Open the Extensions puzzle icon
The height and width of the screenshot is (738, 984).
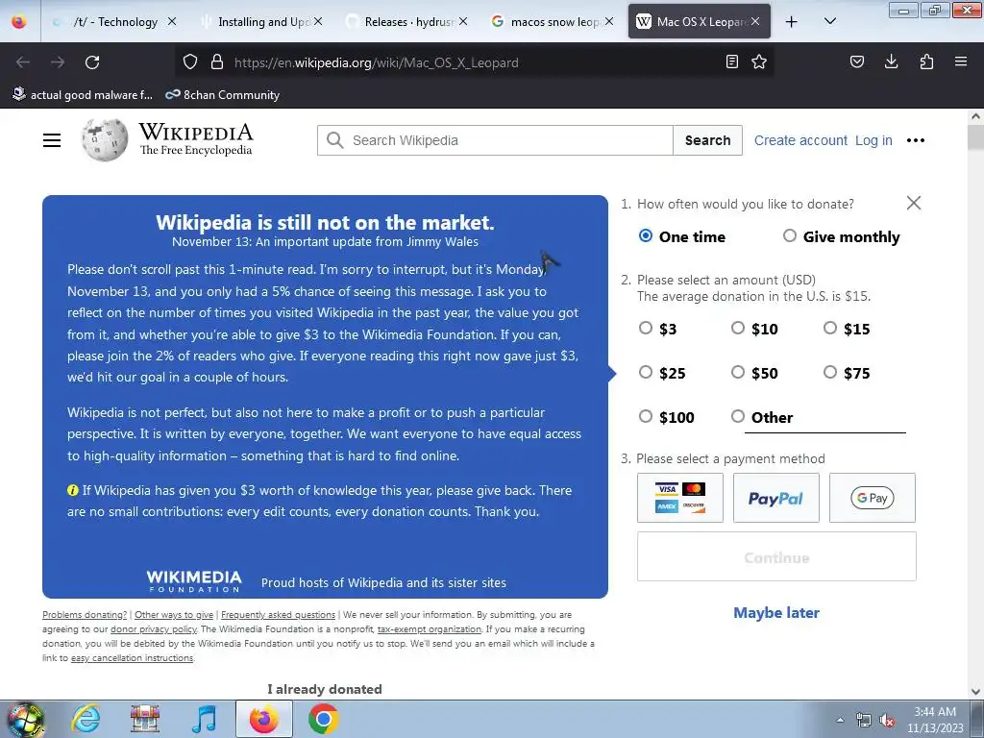(926, 61)
